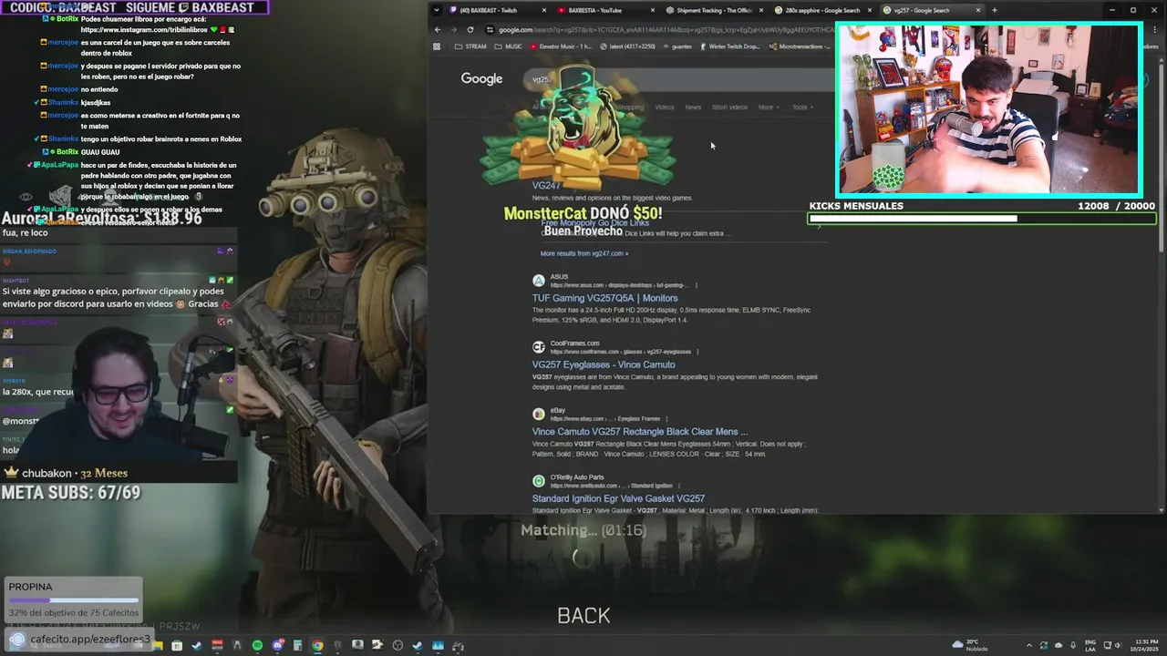Open Chrome's tab search dropdown
The height and width of the screenshot is (656, 1167).
click(x=437, y=10)
